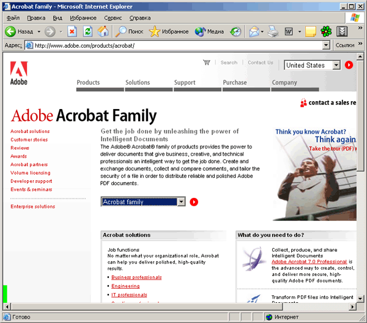Refresh the page with the green arrows icon
The width and height of the screenshot is (367, 323).
tap(87, 31)
